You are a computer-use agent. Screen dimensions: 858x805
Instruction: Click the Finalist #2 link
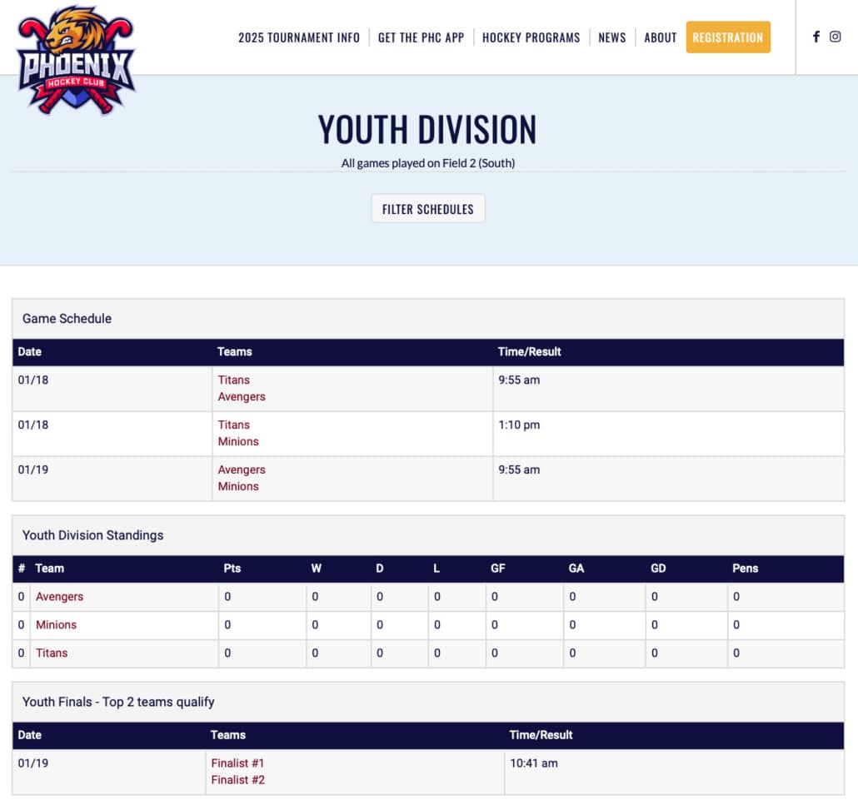pyautogui.click(x=237, y=780)
